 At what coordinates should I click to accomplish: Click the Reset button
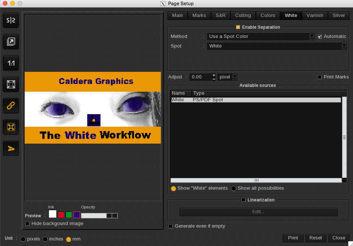(315, 238)
